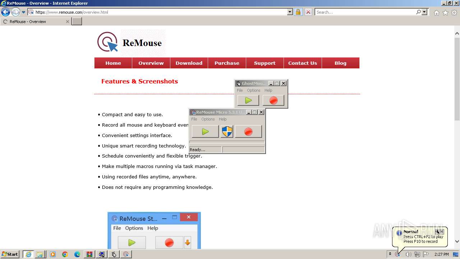Click the WinRAR taskbar icon
Image resolution: width=460 pixels, height=259 pixels.
click(x=89, y=254)
